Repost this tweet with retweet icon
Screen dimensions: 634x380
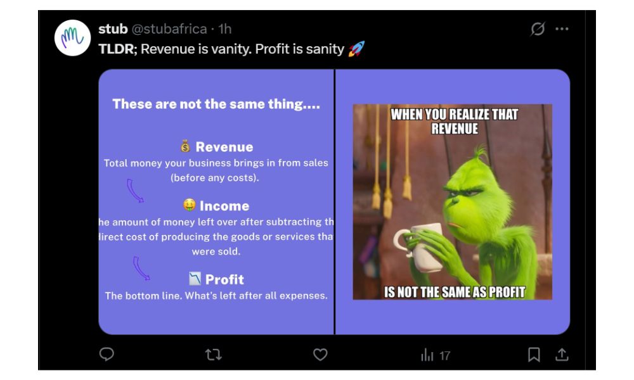213,355
